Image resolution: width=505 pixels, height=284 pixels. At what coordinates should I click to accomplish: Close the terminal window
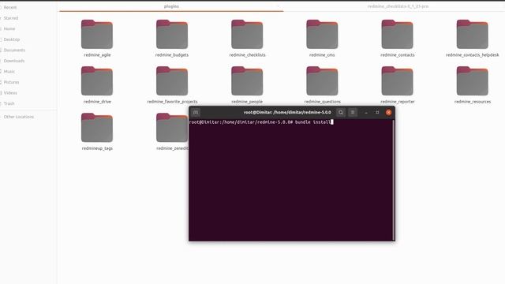(x=389, y=112)
